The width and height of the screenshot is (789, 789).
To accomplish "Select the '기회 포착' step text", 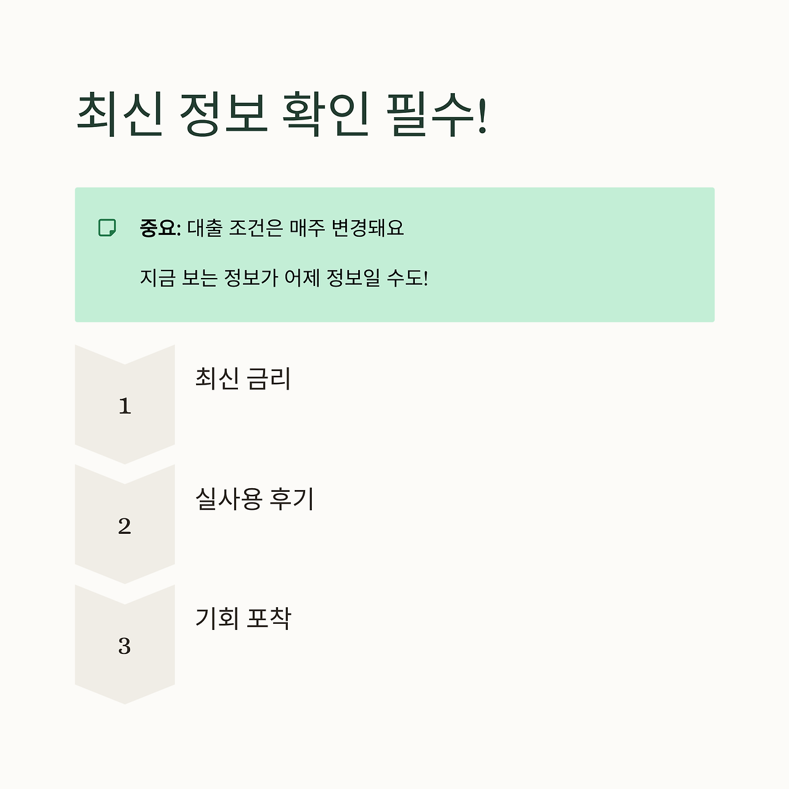I will (x=243, y=618).
